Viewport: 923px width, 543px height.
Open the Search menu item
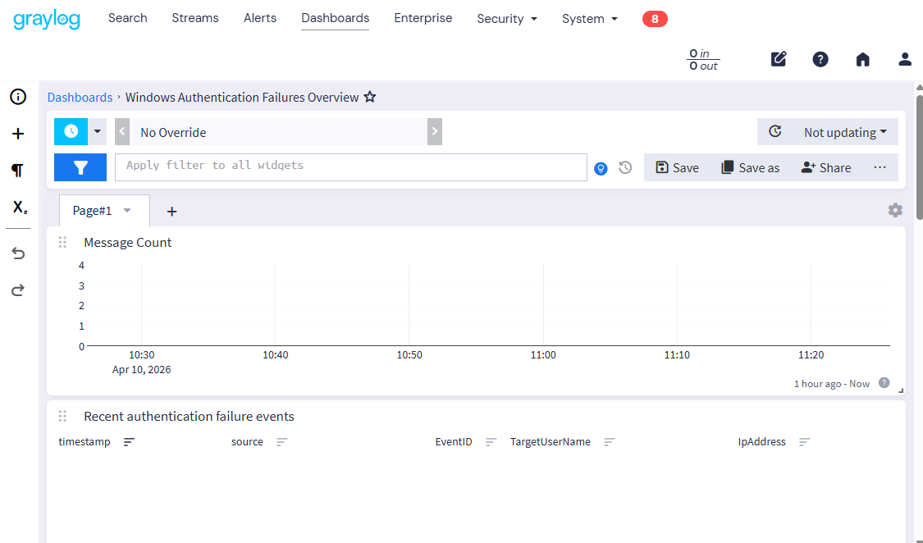coord(128,18)
